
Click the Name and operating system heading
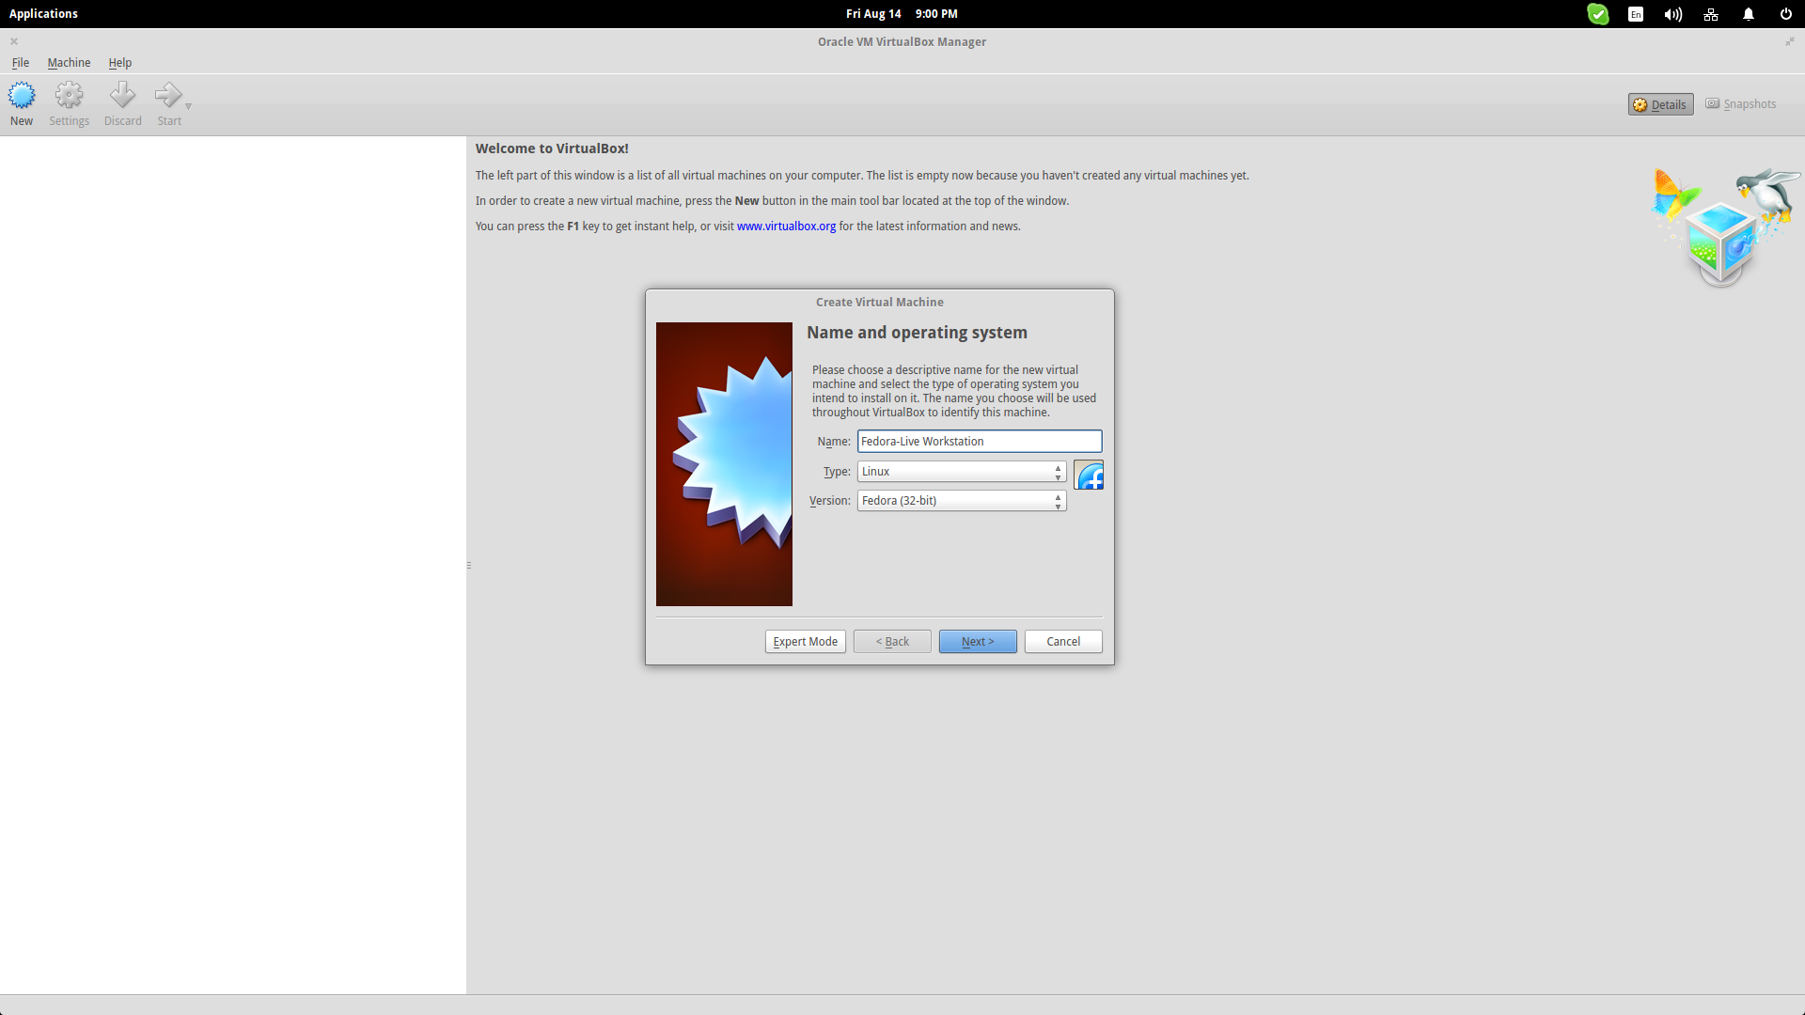tap(917, 333)
